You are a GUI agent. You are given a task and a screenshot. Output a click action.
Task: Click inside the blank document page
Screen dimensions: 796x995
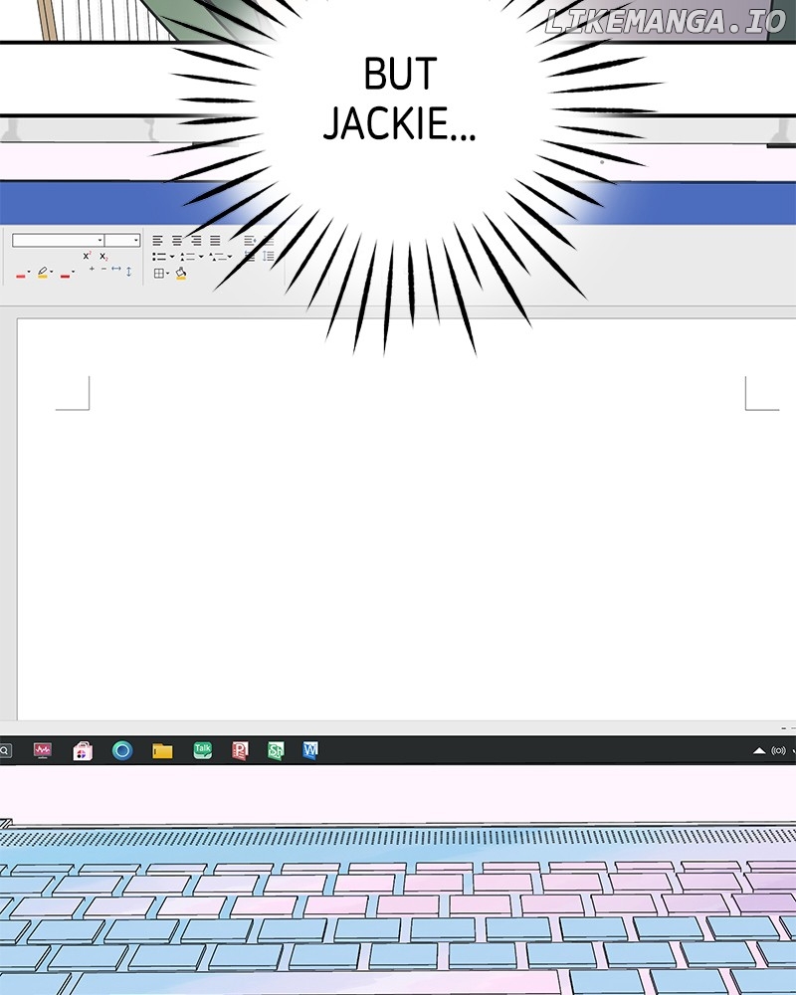(x=398, y=547)
